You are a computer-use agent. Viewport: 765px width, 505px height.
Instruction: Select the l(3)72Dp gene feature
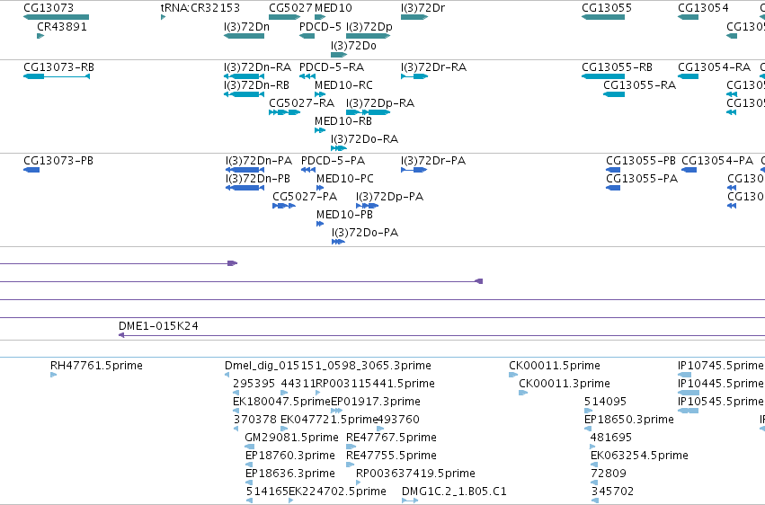[x=368, y=36]
